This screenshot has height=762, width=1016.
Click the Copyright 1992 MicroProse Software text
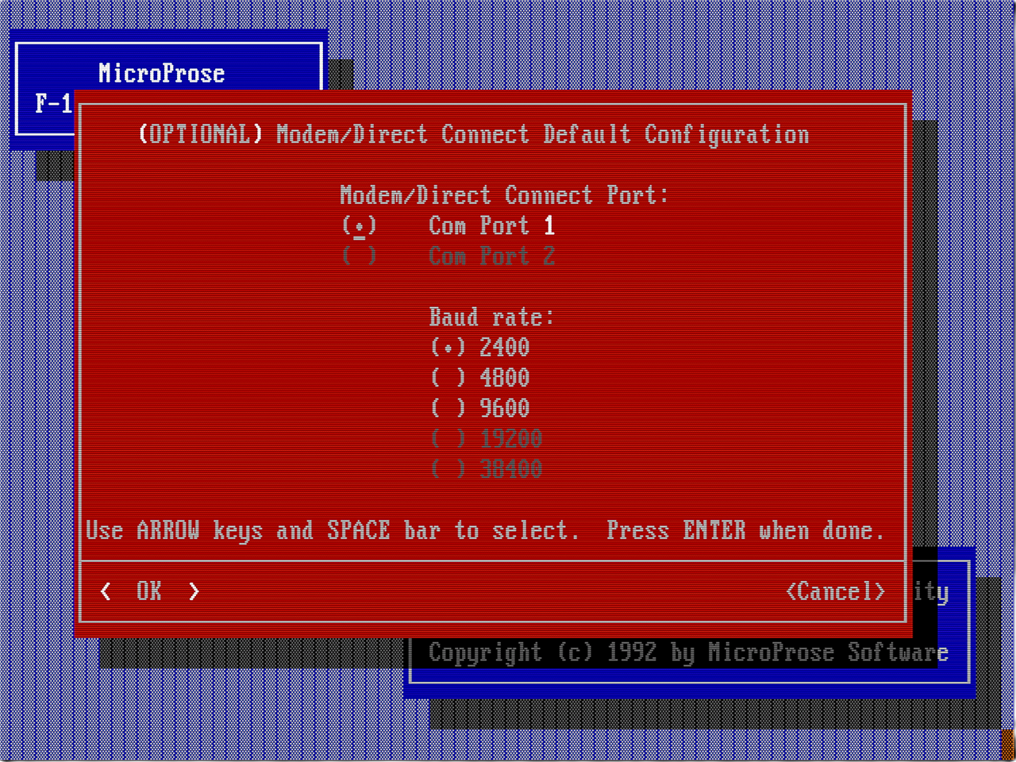(688, 652)
